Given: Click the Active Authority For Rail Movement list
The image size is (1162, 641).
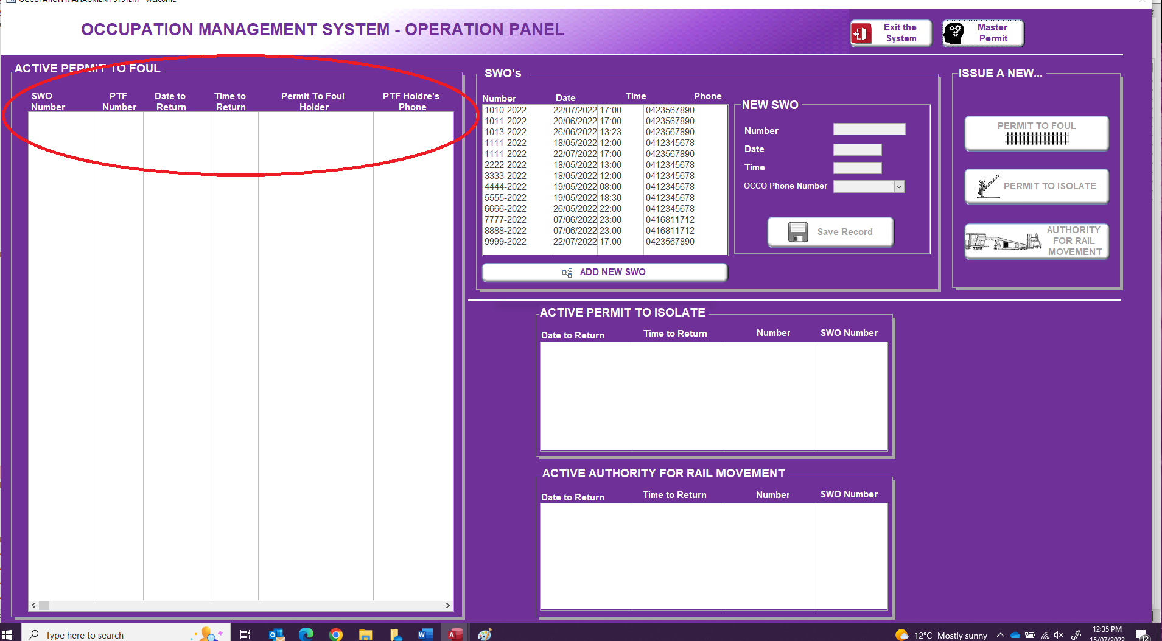Looking at the screenshot, I should point(713,556).
